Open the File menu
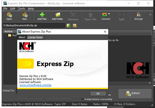 point(5,9)
